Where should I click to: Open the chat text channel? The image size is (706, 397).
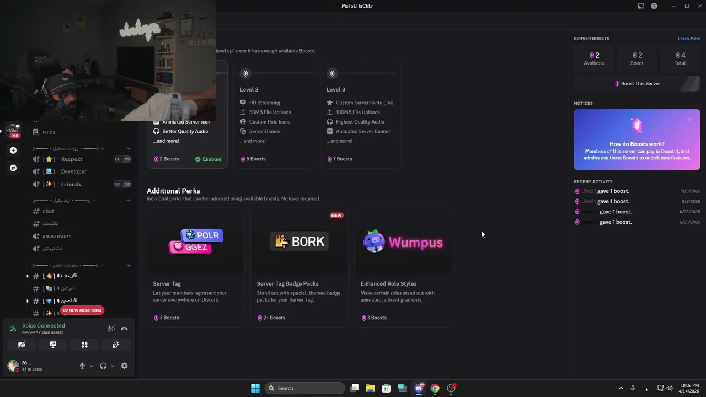81,211
